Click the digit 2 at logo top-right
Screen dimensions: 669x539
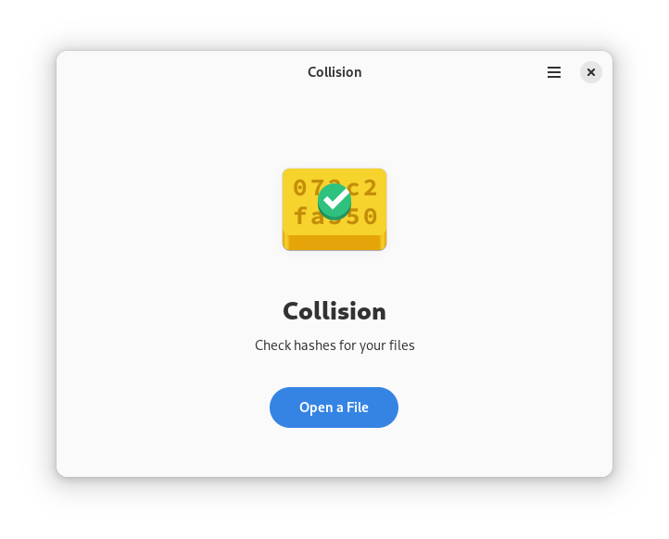point(370,188)
